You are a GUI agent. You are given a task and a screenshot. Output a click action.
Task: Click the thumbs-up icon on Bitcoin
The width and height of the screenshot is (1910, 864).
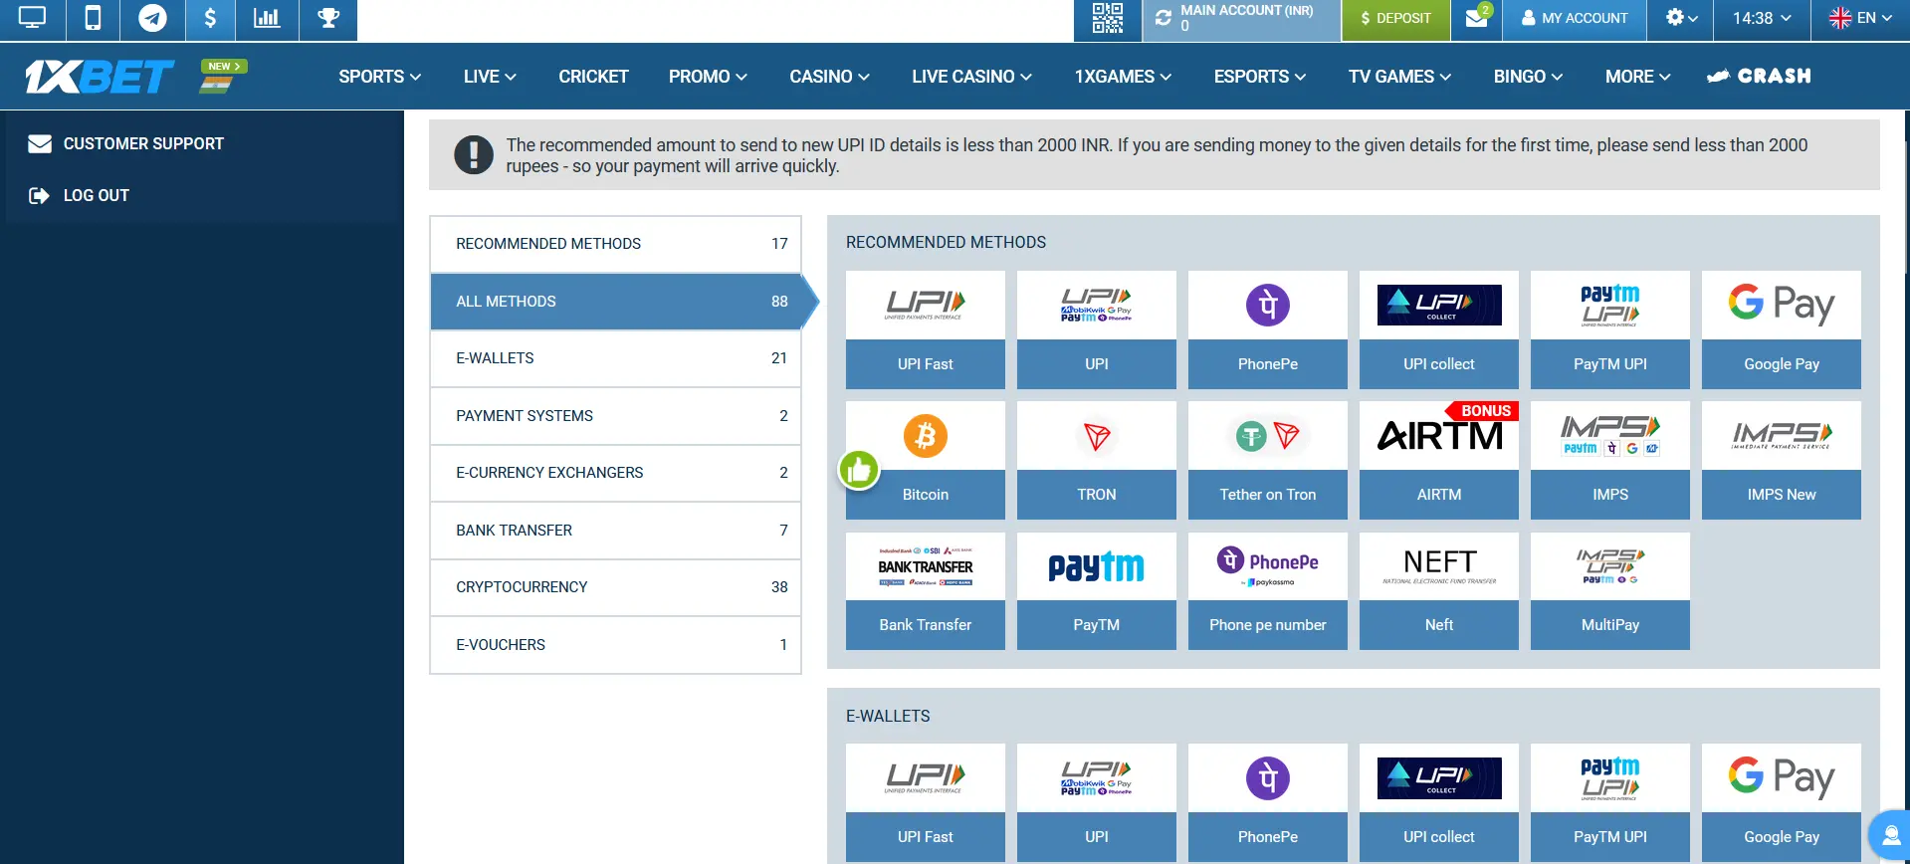click(x=859, y=469)
